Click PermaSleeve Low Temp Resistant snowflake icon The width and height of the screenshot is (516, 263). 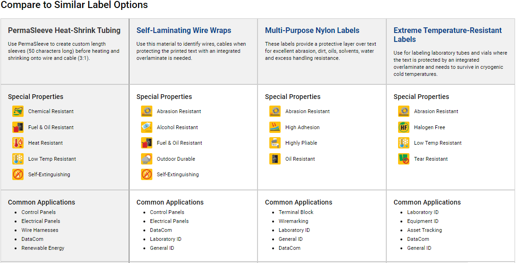click(18, 159)
